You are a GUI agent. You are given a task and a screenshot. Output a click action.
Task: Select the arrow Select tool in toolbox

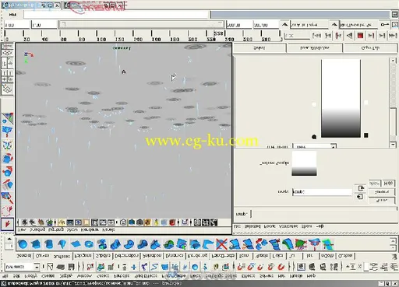coord(7,223)
